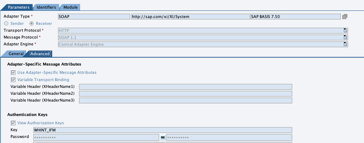Select the Receiver radio button
Screen dimensions: 364x143
[x=32, y=23]
